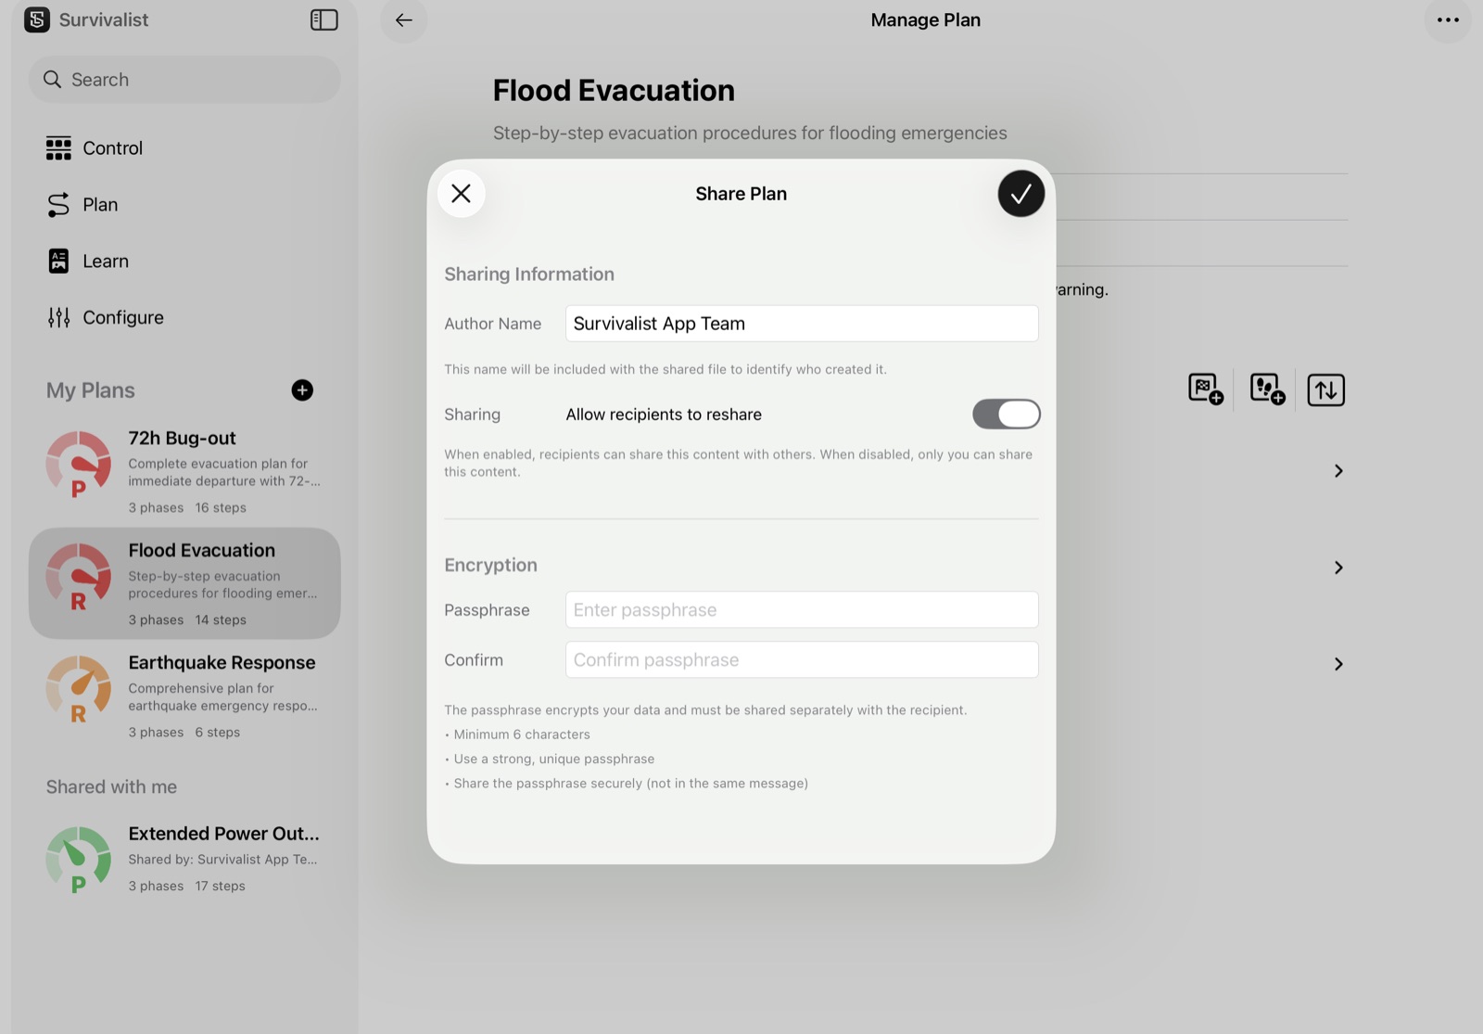This screenshot has height=1034, width=1483.
Task: Focus the Confirm passphrase field
Action: coord(802,660)
